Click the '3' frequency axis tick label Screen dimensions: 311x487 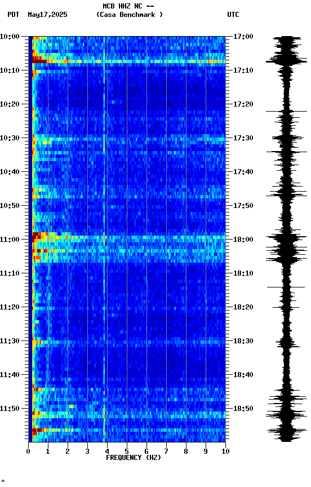pos(87,451)
